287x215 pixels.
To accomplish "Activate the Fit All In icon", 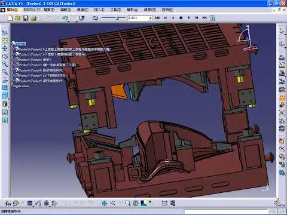I will [5, 41].
